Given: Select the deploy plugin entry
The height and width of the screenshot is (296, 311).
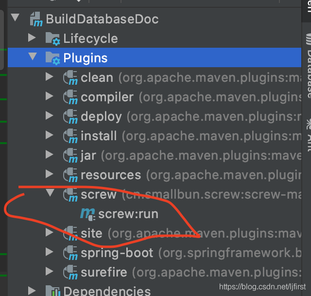Looking at the screenshot, I should click(x=101, y=116).
